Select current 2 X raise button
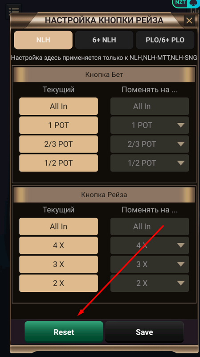The height and width of the screenshot is (357, 200). [59, 283]
